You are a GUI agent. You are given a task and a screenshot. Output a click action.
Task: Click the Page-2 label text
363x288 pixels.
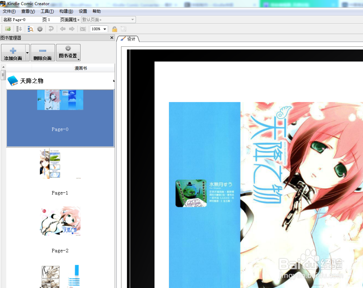pyautogui.click(x=60, y=251)
